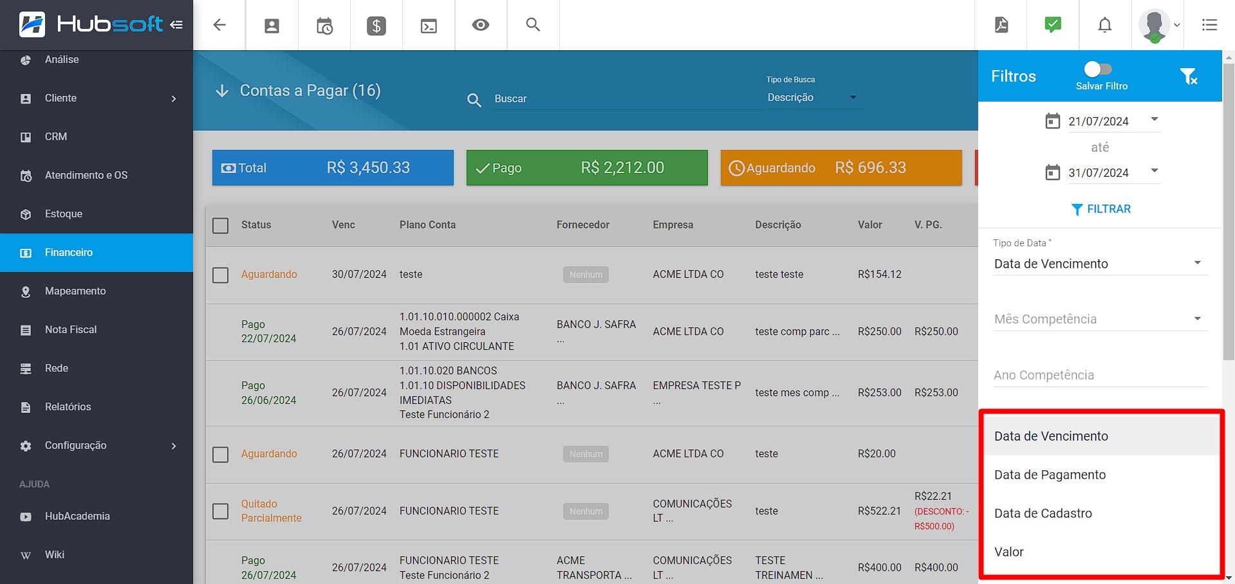This screenshot has width=1235, height=584.
Task: Open Atendimento e OS menu item
Action: coord(97,176)
